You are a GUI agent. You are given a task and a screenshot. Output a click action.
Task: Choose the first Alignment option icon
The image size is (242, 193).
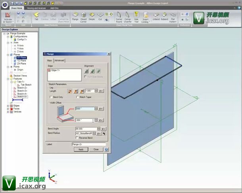(86, 71)
